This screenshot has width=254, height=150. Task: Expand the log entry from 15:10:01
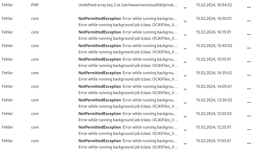(185, 62)
